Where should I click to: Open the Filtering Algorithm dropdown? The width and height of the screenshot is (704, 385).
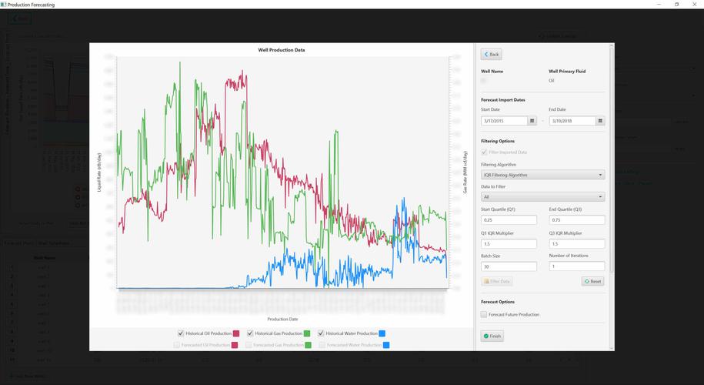tap(543, 175)
